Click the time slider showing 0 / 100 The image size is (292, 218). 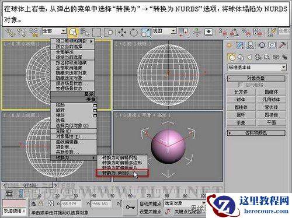coord(30,185)
